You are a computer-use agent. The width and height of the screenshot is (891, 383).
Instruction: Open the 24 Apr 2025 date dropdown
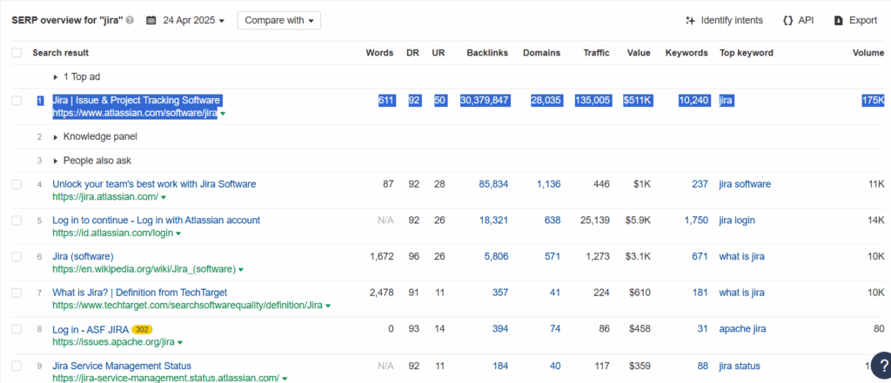click(x=194, y=21)
